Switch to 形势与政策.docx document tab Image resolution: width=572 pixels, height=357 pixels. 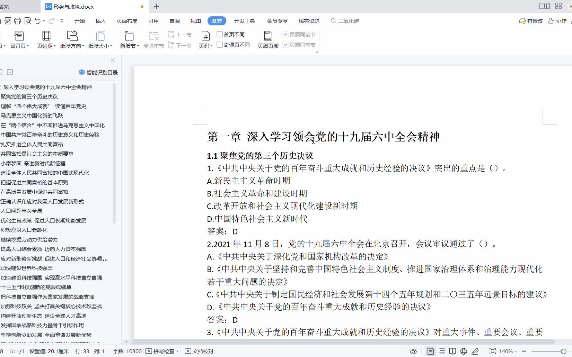coord(95,7)
